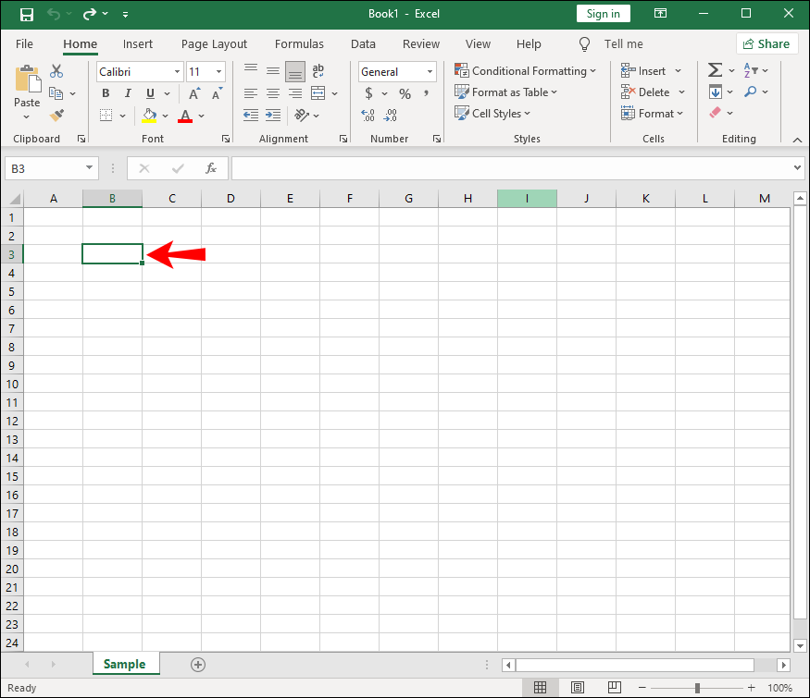Click the Paste clipboard icon

pos(28,79)
